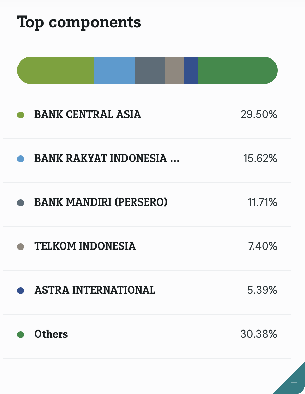This screenshot has width=305, height=394.
Task: Click the taupe TELKOM INDONESIA legend dot
Action: point(21,246)
